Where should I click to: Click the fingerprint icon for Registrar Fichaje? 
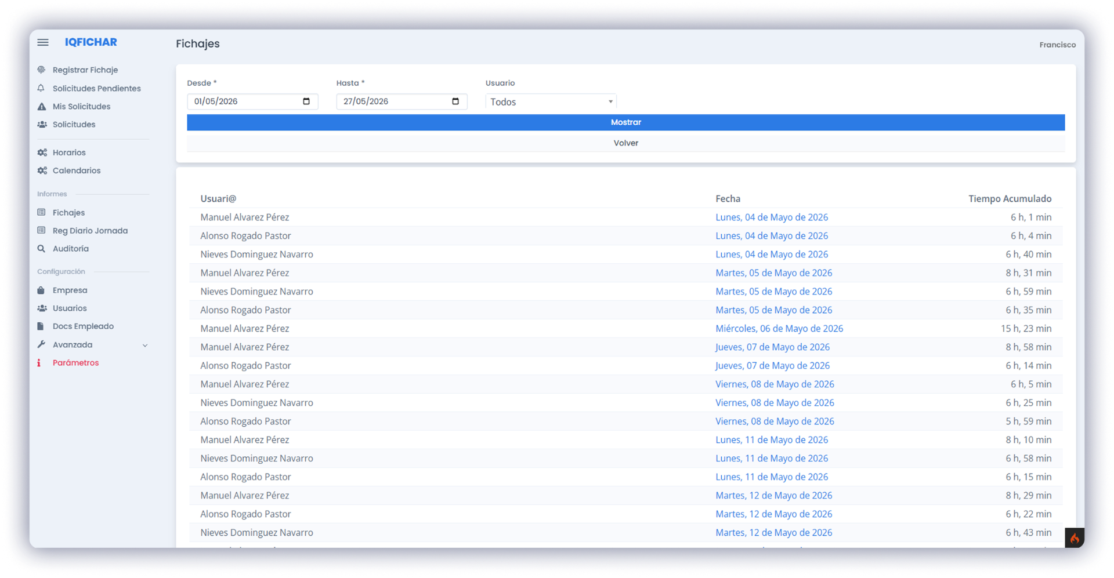pyautogui.click(x=41, y=70)
